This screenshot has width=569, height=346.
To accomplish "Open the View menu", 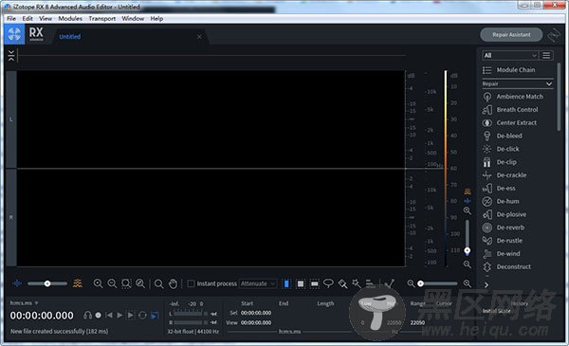I will [x=46, y=19].
